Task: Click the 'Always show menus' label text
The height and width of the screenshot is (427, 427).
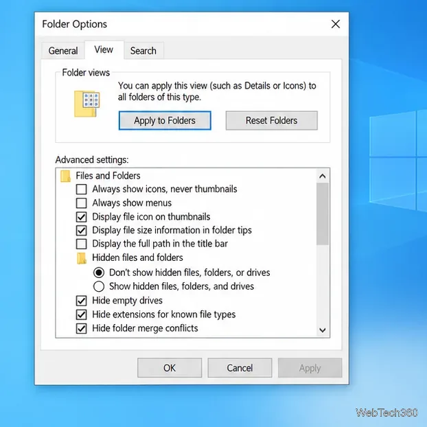Action: tap(132, 203)
